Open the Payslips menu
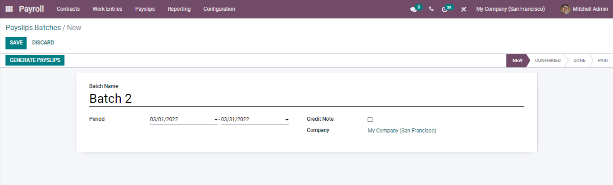Viewport: 613px width, 185px height. pos(145,9)
